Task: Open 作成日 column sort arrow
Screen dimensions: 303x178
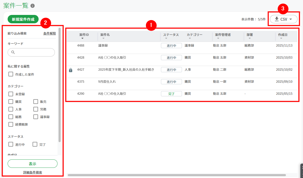Action: (x=281, y=38)
